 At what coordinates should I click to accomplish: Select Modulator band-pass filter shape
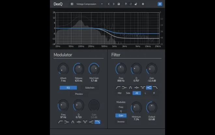point(73,122)
